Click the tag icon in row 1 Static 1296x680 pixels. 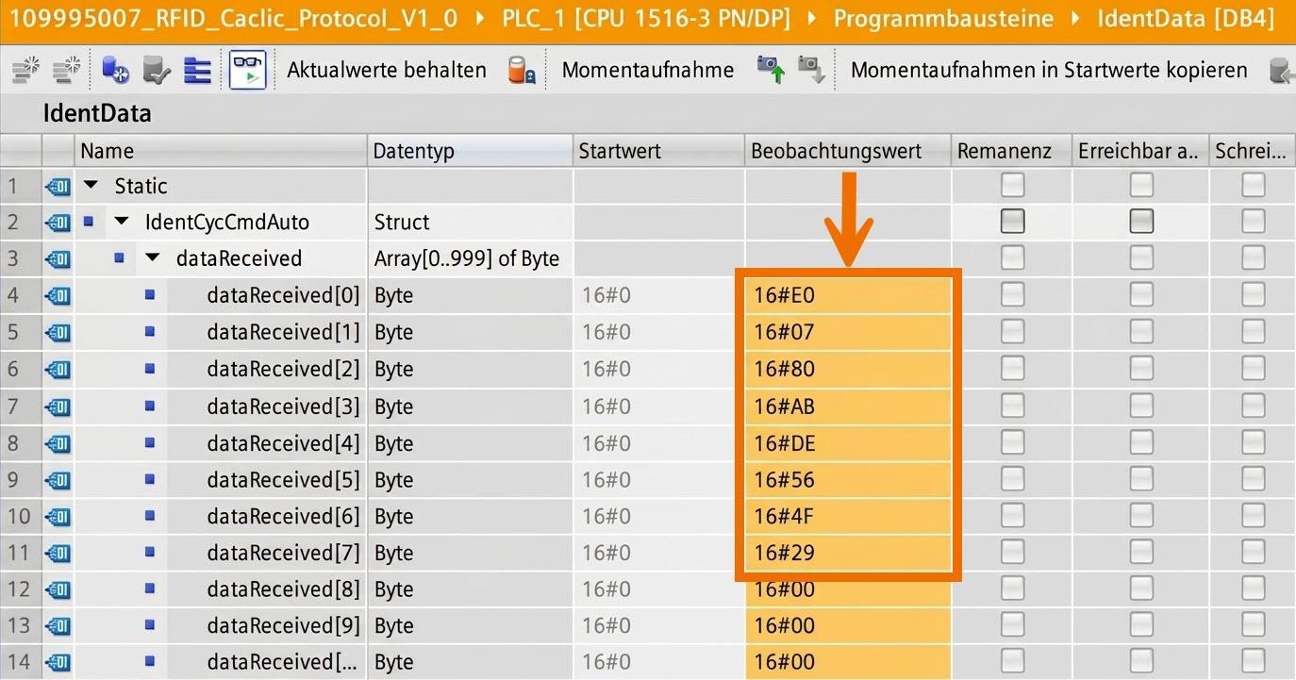coord(58,186)
